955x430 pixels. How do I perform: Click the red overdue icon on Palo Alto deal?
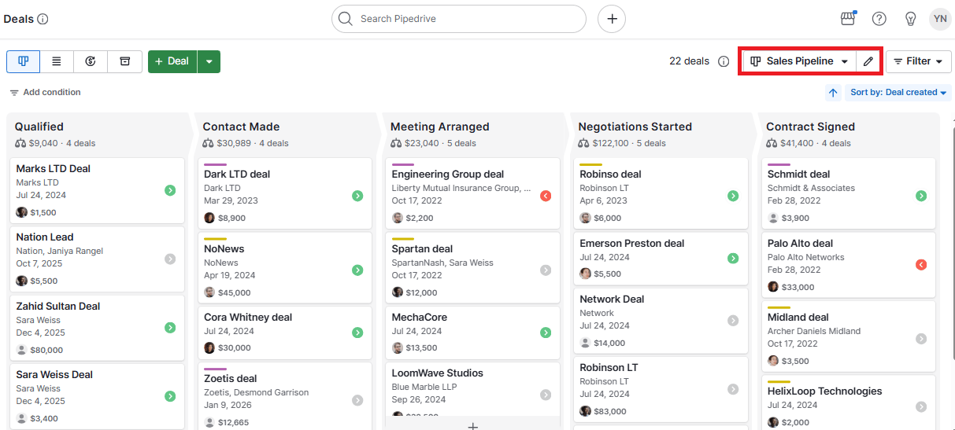[921, 265]
